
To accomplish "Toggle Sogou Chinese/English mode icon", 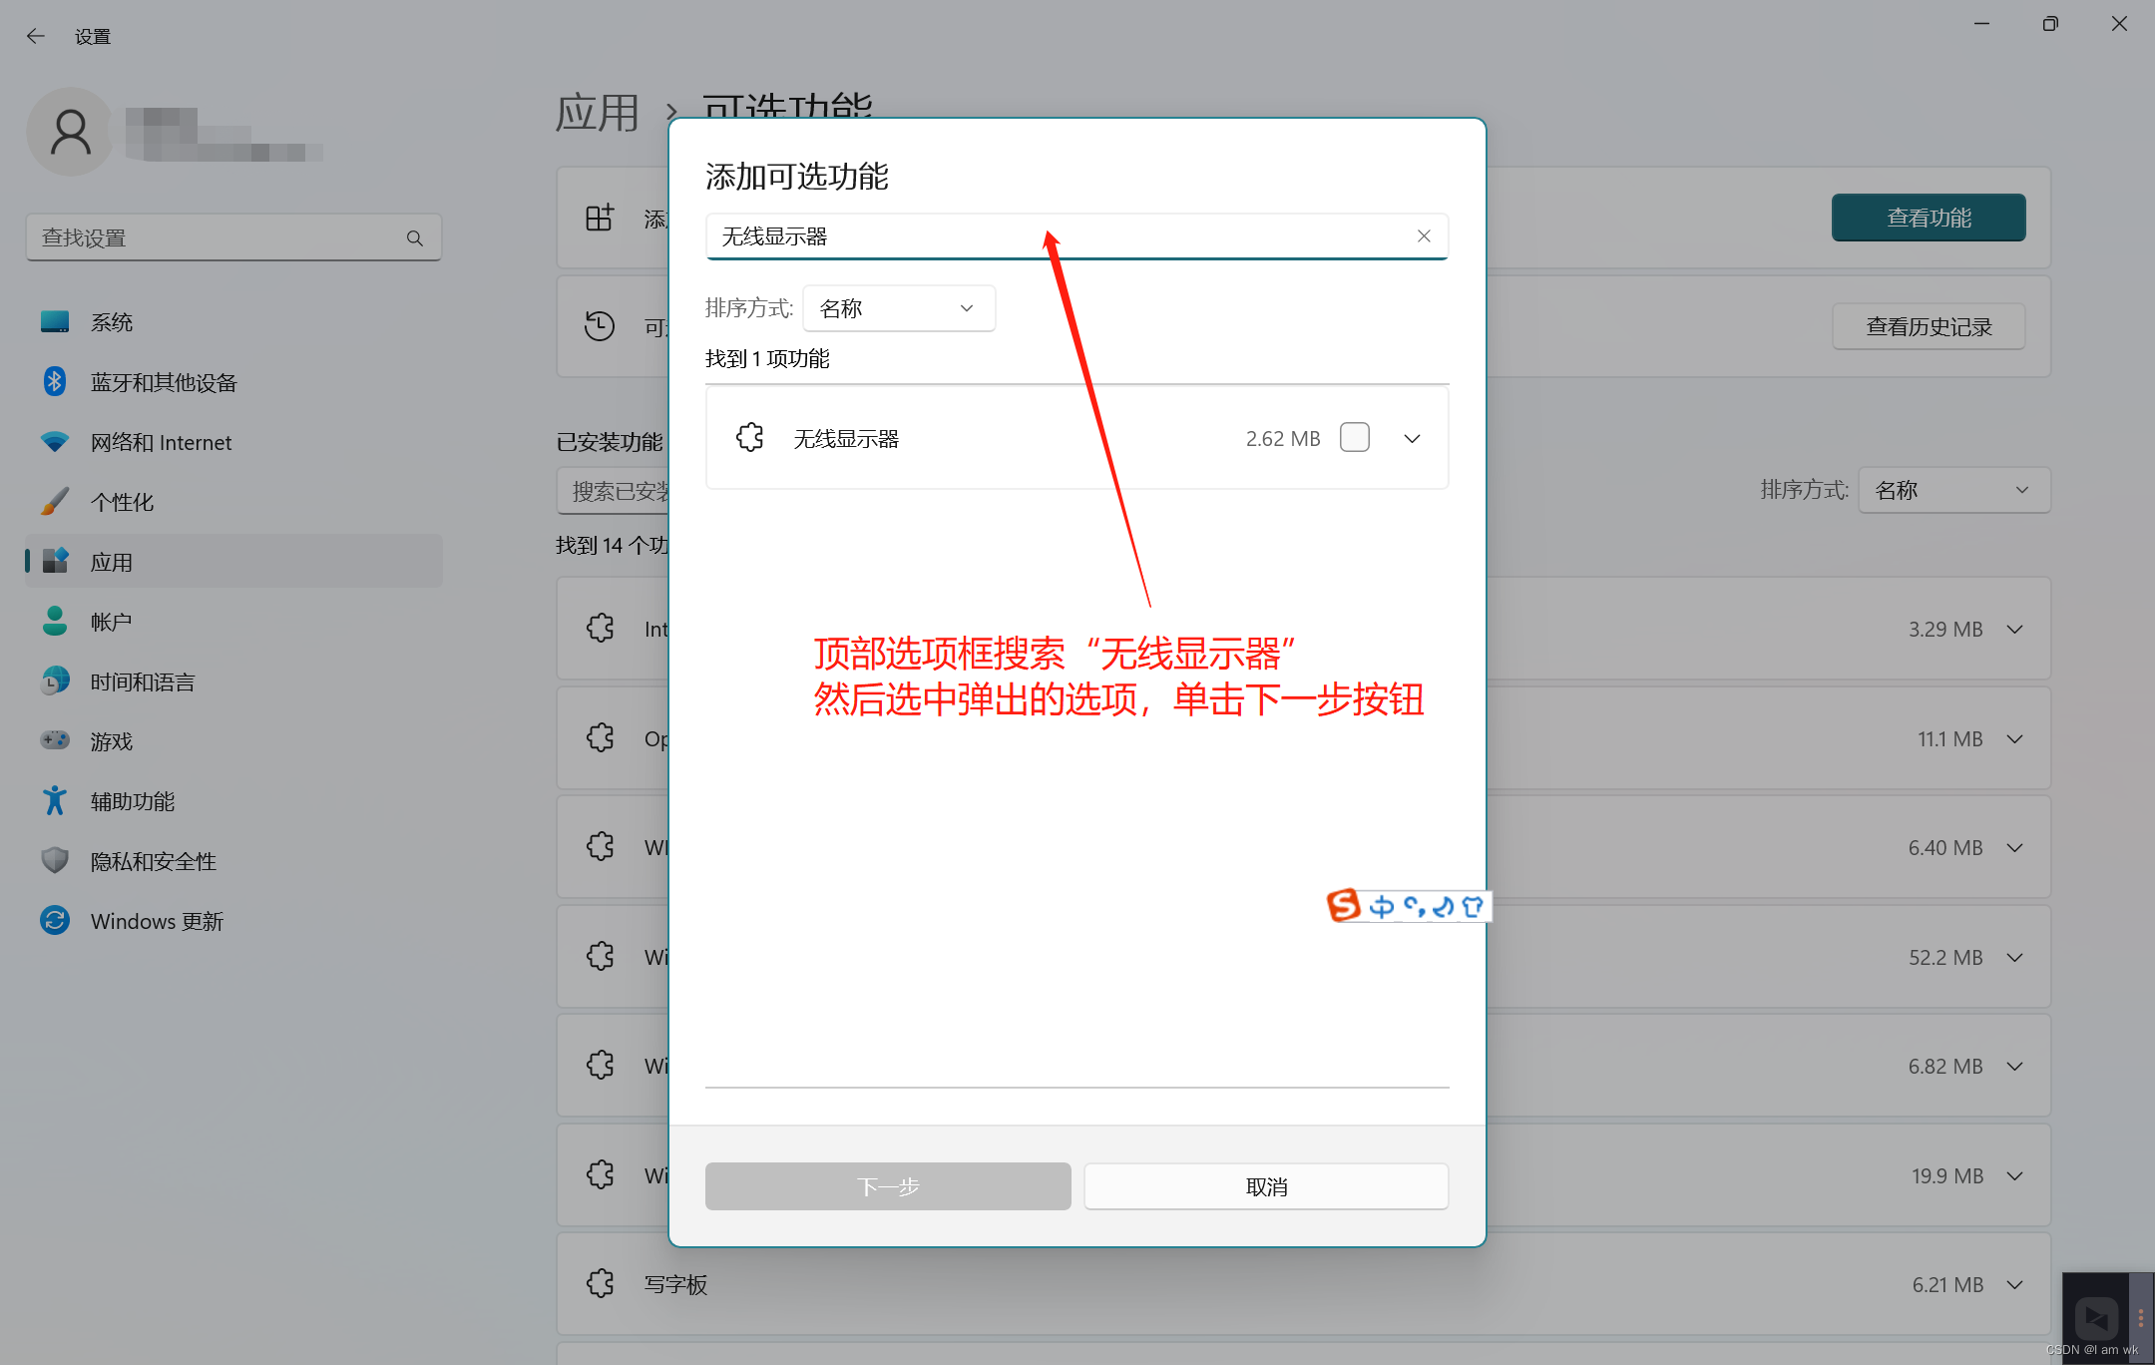I will (x=1382, y=906).
